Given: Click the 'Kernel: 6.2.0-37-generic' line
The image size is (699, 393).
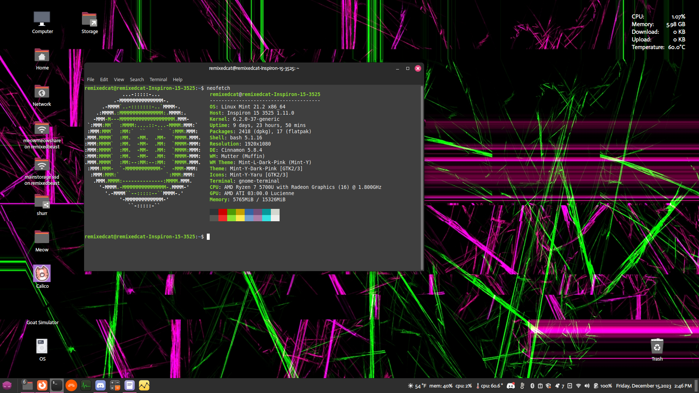Looking at the screenshot, I should coord(245,119).
